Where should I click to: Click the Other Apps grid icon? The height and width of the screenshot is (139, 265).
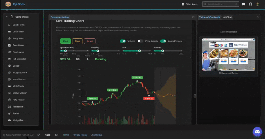[183, 4]
